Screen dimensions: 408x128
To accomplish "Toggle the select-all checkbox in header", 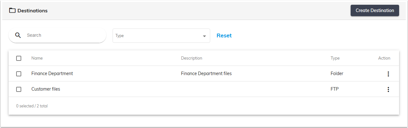I will 19,58.
